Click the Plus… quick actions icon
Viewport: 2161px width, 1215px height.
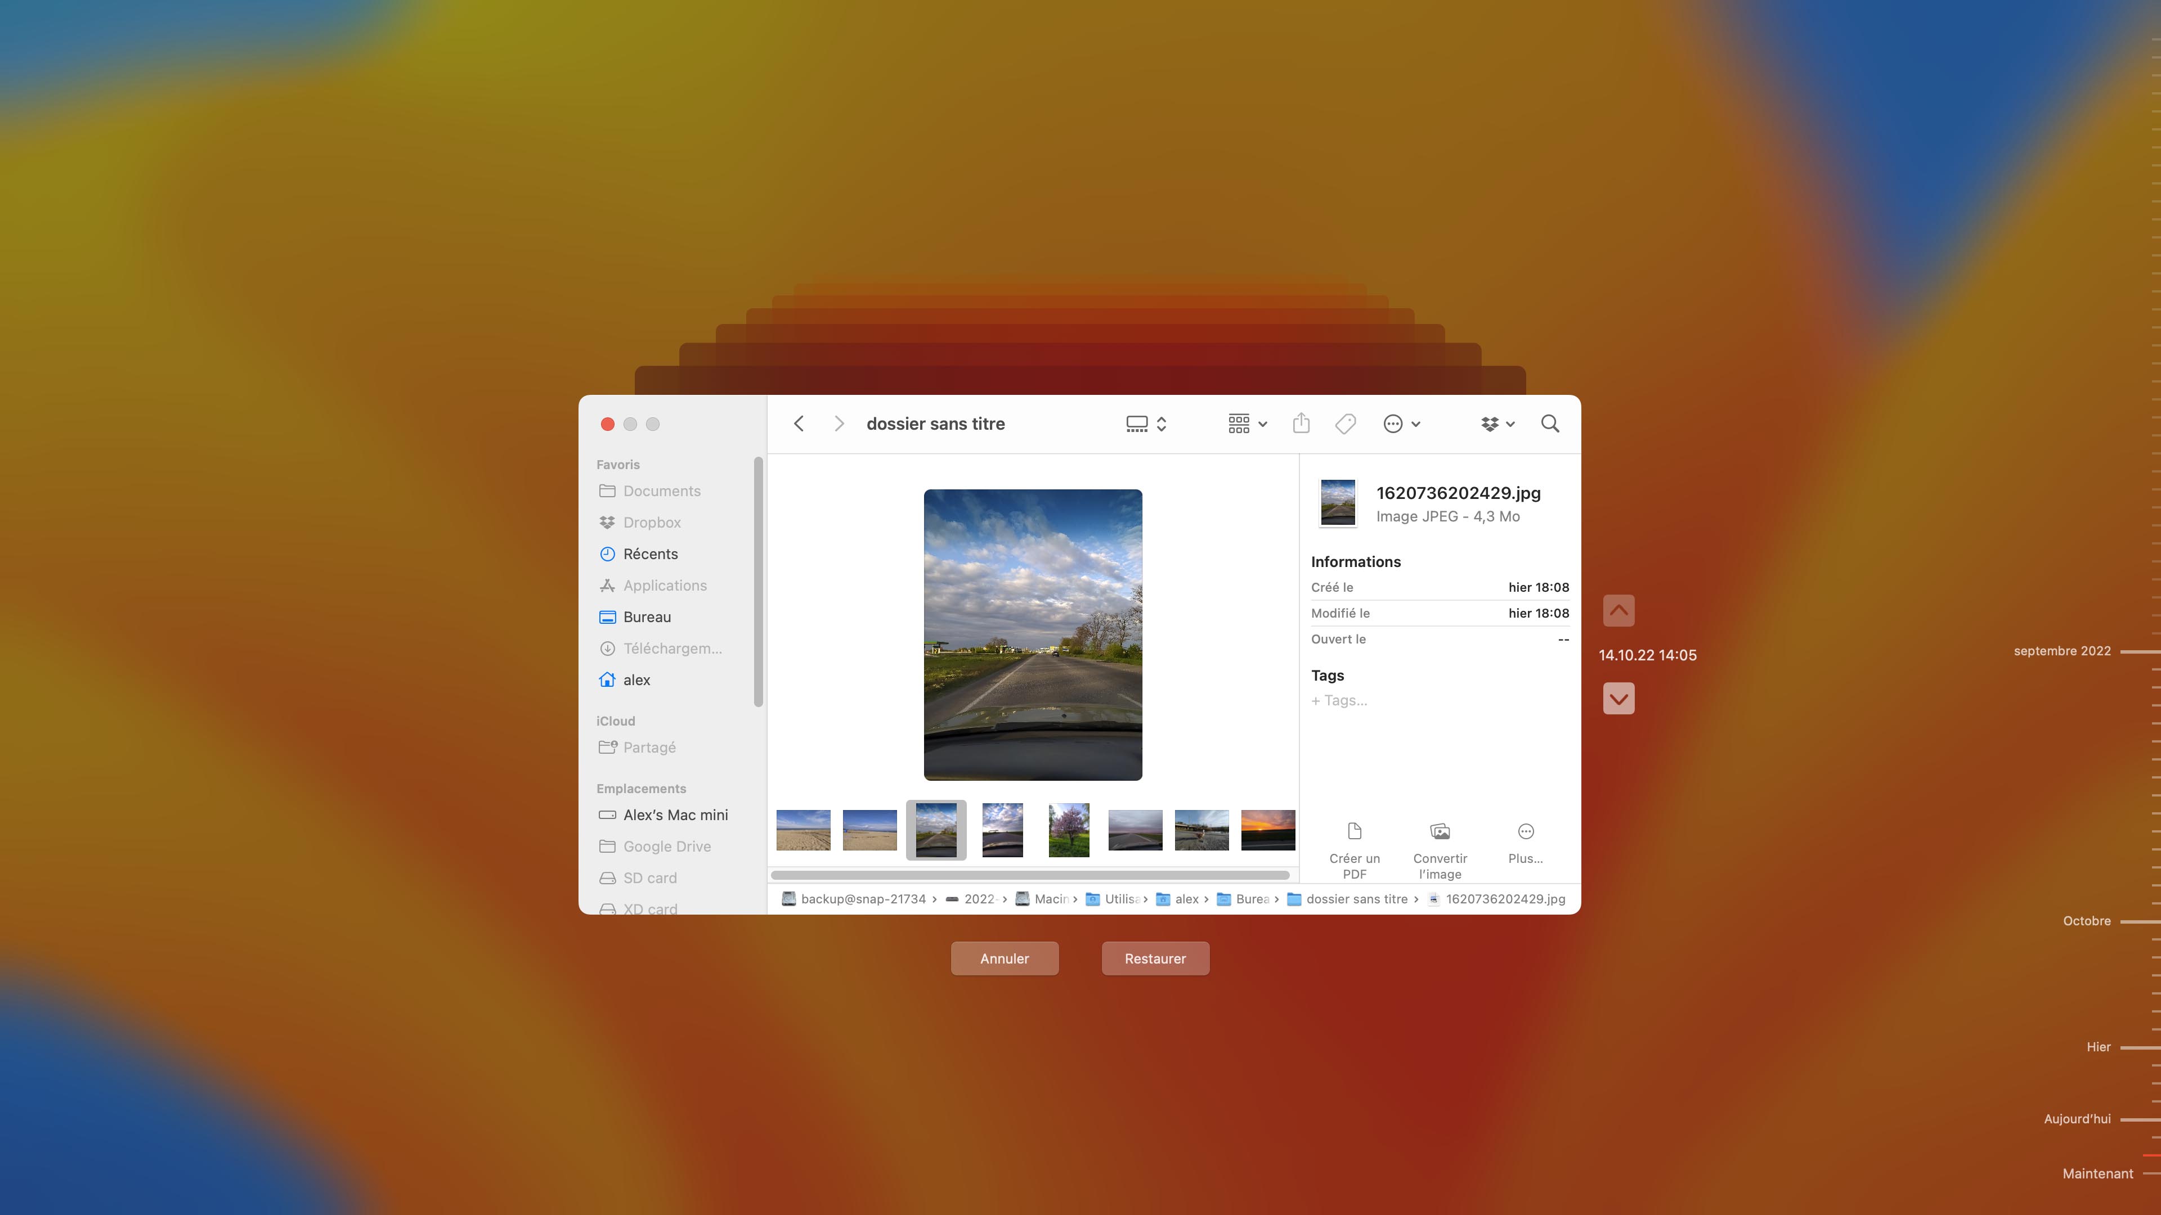(x=1525, y=831)
